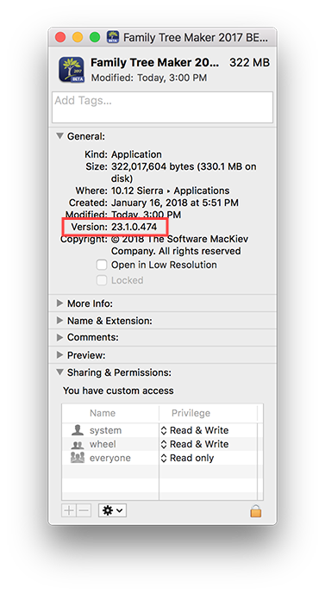Image resolution: width=325 pixels, height=594 pixels.
Task: Change system privilege Read & Write dropdown
Action: pyautogui.click(x=195, y=430)
